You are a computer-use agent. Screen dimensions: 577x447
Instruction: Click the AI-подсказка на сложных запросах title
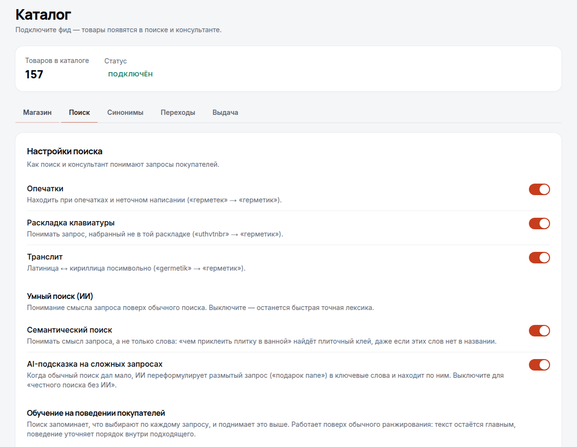(95, 364)
